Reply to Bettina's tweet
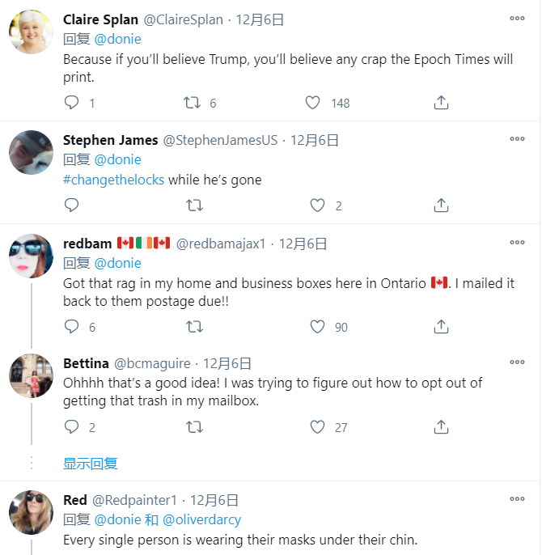 (72, 427)
